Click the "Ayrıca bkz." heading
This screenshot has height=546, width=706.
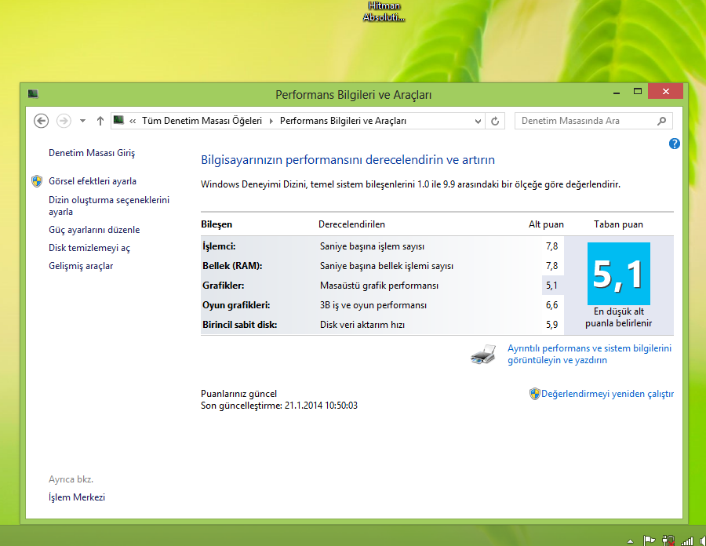71,479
